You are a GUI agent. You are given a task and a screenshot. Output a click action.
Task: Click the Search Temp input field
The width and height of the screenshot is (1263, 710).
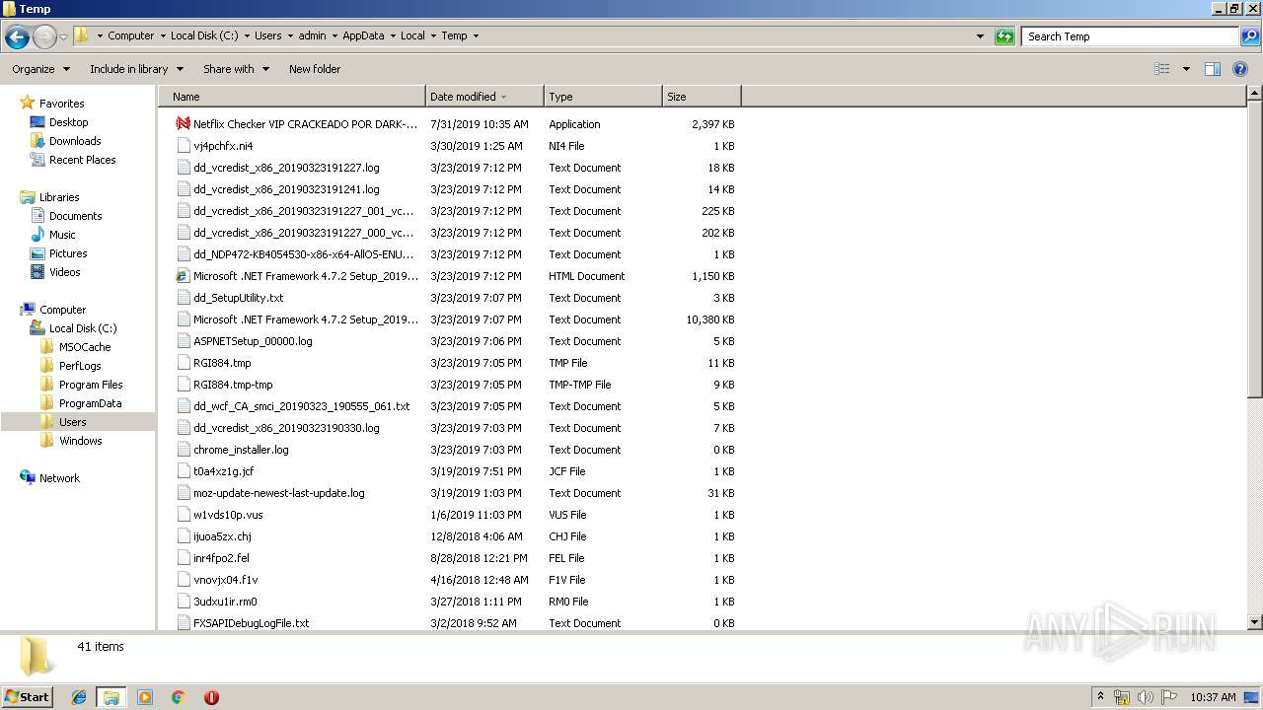tap(1130, 36)
